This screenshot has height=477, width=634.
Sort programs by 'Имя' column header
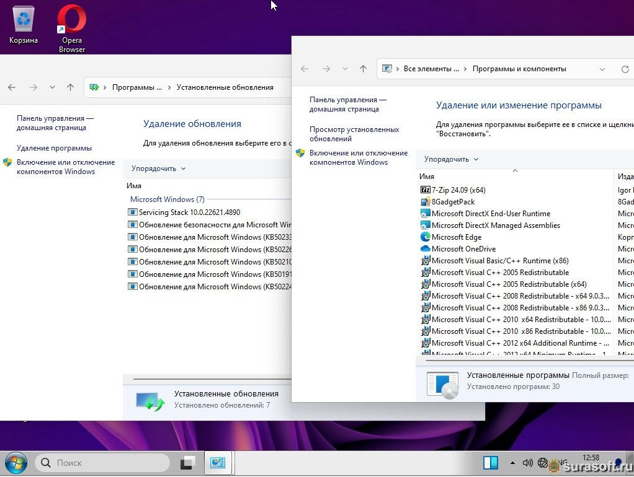click(427, 177)
